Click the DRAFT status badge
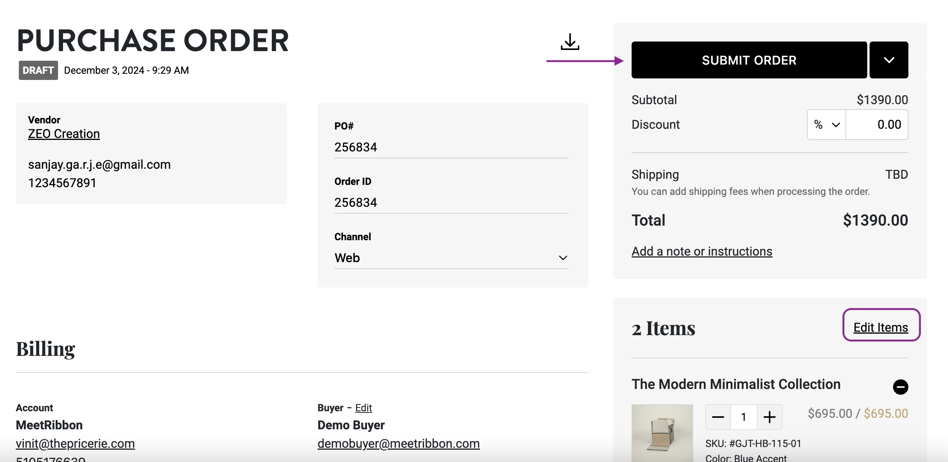948x462 pixels. (38, 70)
